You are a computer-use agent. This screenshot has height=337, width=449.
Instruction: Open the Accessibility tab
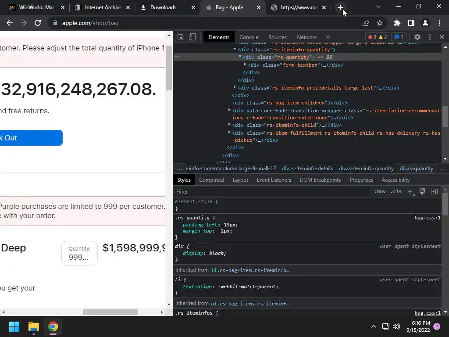tap(396, 180)
